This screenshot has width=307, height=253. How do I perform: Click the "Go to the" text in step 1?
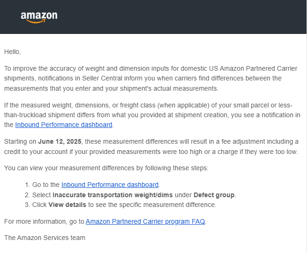(46, 185)
